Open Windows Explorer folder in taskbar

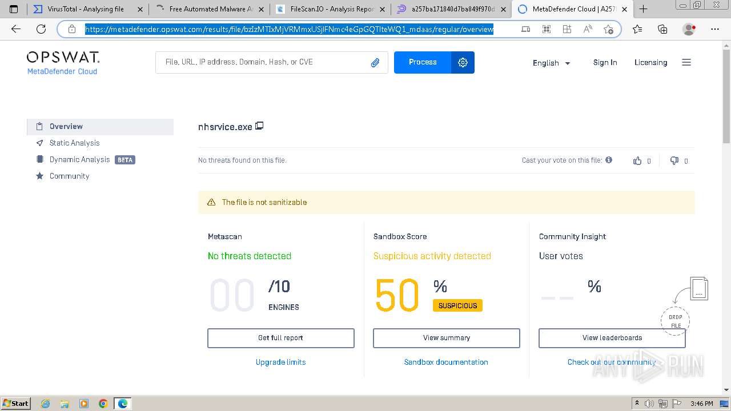click(x=65, y=404)
